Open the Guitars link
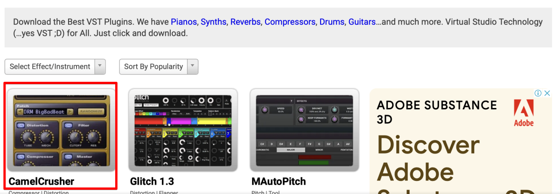 (x=362, y=22)
